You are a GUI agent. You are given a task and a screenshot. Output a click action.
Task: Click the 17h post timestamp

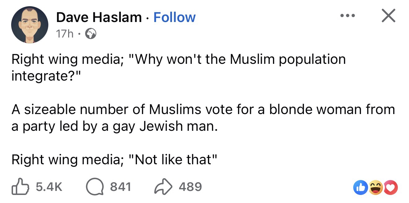(x=65, y=33)
